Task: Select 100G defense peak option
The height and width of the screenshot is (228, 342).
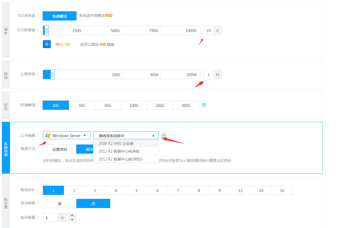Action: pyautogui.click(x=134, y=105)
